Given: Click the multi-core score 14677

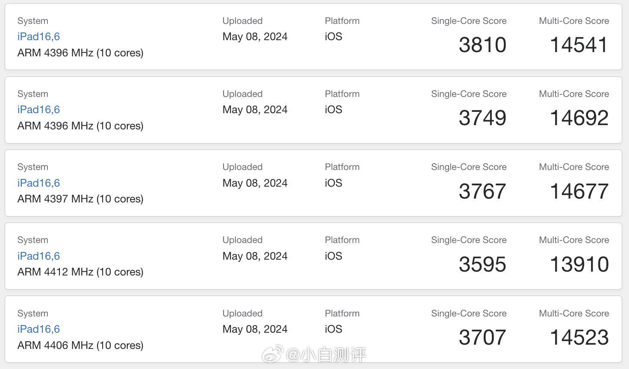Looking at the screenshot, I should click(579, 191).
